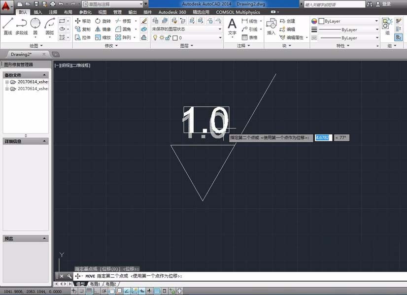Open the 参数化 (Parametric) ribbon tab

point(85,12)
